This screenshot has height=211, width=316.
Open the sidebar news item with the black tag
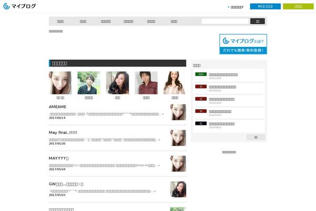[x=222, y=124]
